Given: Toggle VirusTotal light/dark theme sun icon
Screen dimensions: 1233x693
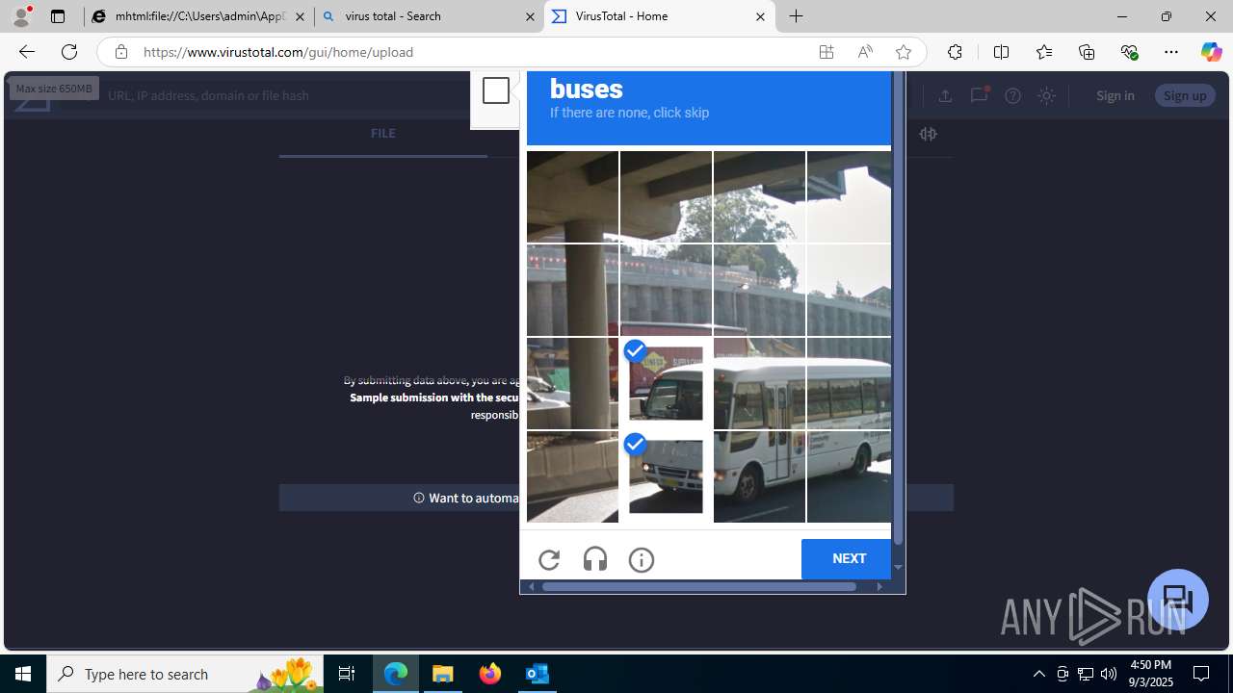Looking at the screenshot, I should [x=1046, y=95].
